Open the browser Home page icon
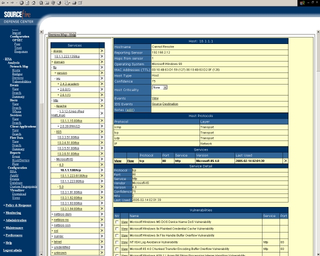The width and height of the screenshot is (320, 256). [x=33, y=3]
